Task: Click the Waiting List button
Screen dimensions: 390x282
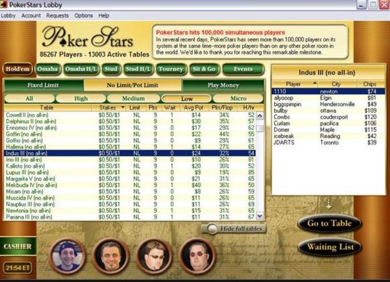Action: click(x=330, y=247)
